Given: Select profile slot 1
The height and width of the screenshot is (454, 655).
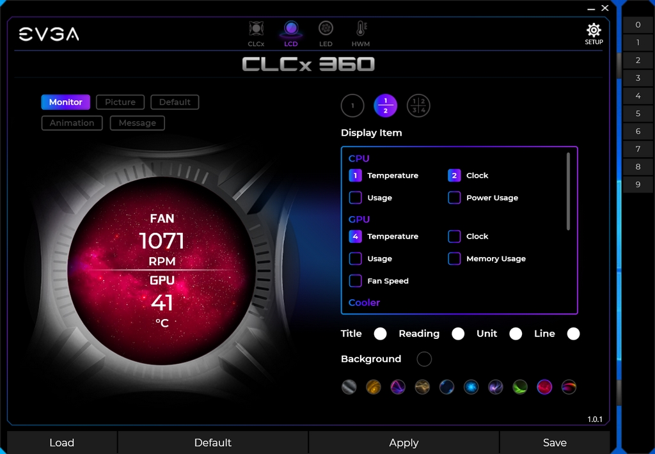Looking at the screenshot, I should pyautogui.click(x=638, y=42).
